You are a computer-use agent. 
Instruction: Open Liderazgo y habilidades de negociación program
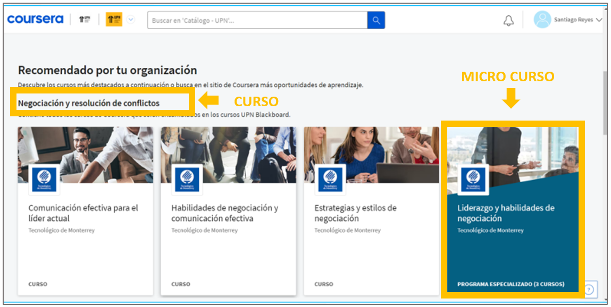pyautogui.click(x=506, y=213)
